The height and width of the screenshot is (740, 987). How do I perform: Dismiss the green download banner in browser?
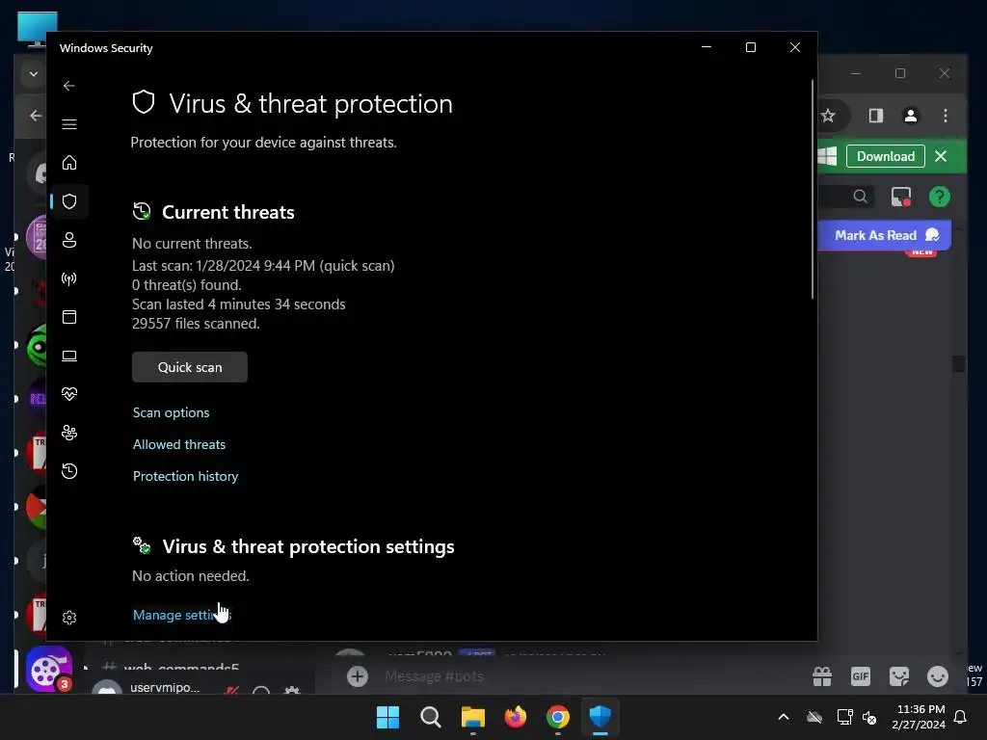(x=941, y=156)
